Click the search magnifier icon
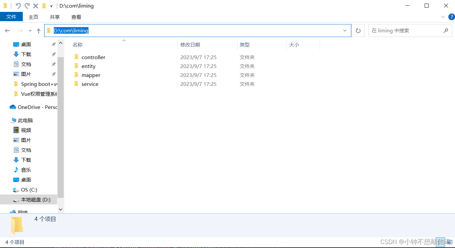Viewport: 455px width, 248px height. [x=446, y=30]
